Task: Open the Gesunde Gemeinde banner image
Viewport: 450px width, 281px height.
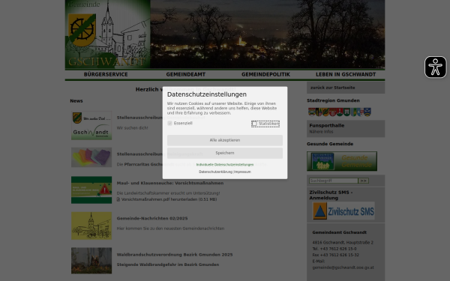Action: [x=342, y=161]
